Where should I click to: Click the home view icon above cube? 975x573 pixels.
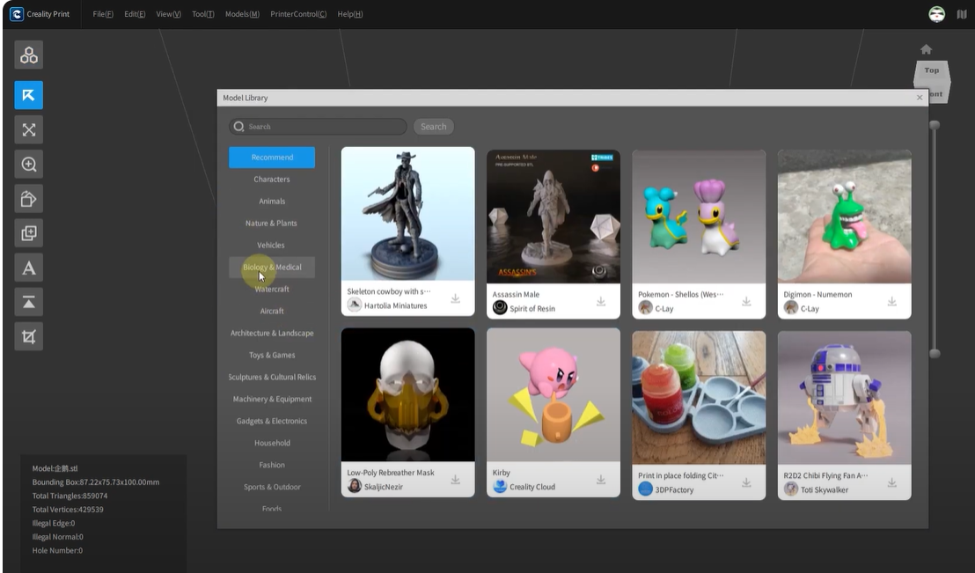(926, 49)
